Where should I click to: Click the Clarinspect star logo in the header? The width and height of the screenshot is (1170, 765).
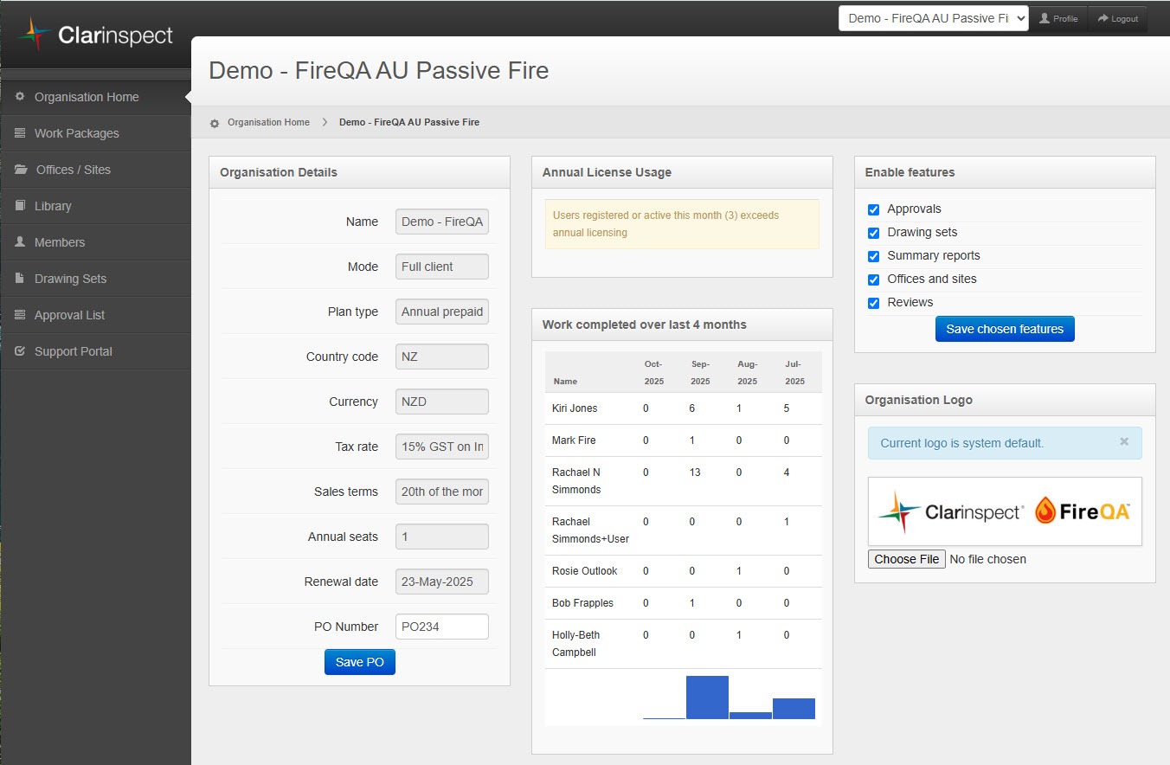[x=35, y=35]
